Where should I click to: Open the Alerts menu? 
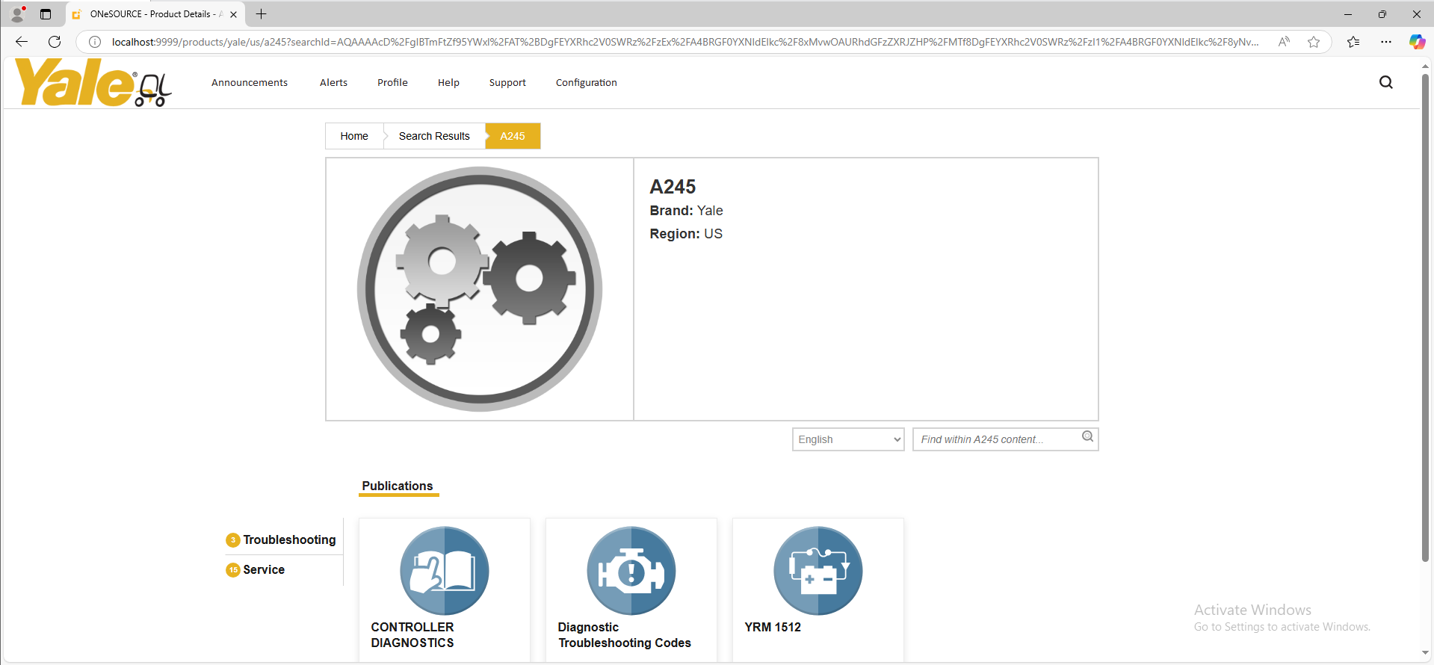[x=333, y=83]
